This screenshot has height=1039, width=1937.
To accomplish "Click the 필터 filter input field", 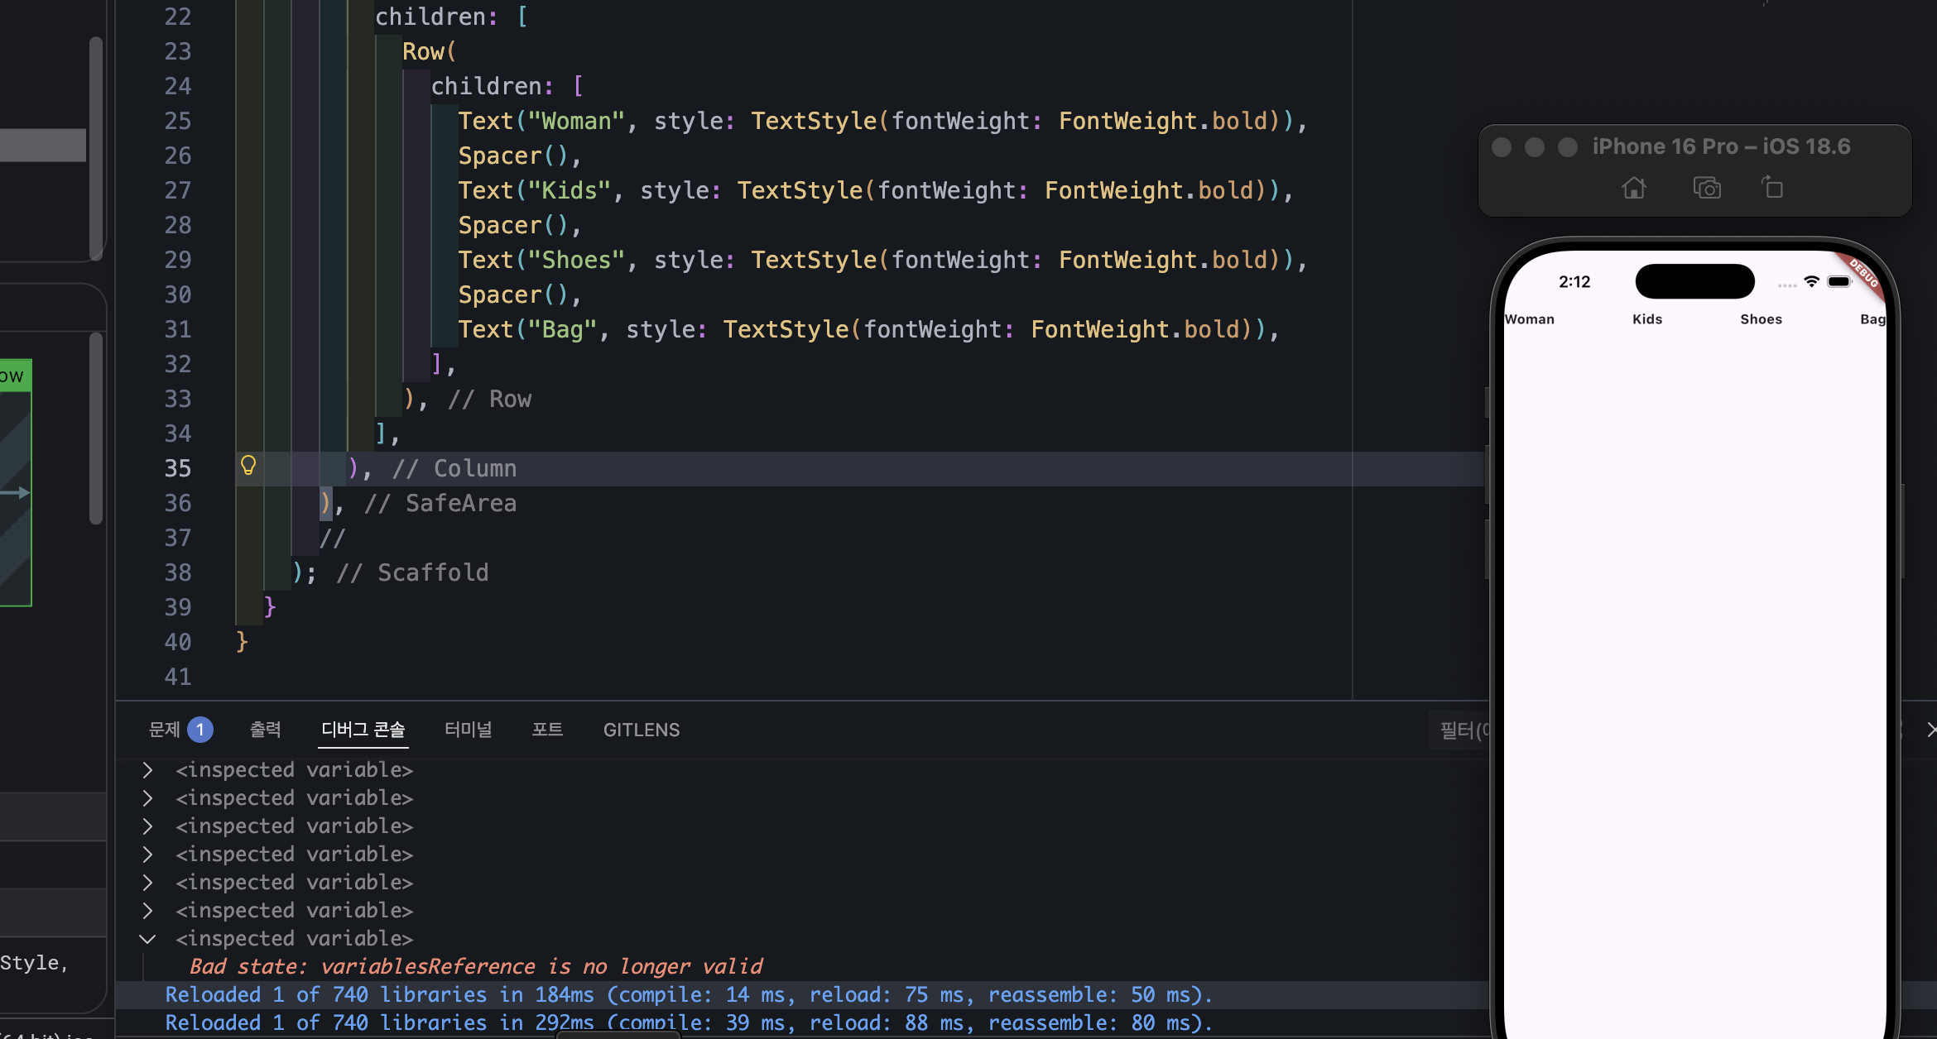I will 1459,730.
